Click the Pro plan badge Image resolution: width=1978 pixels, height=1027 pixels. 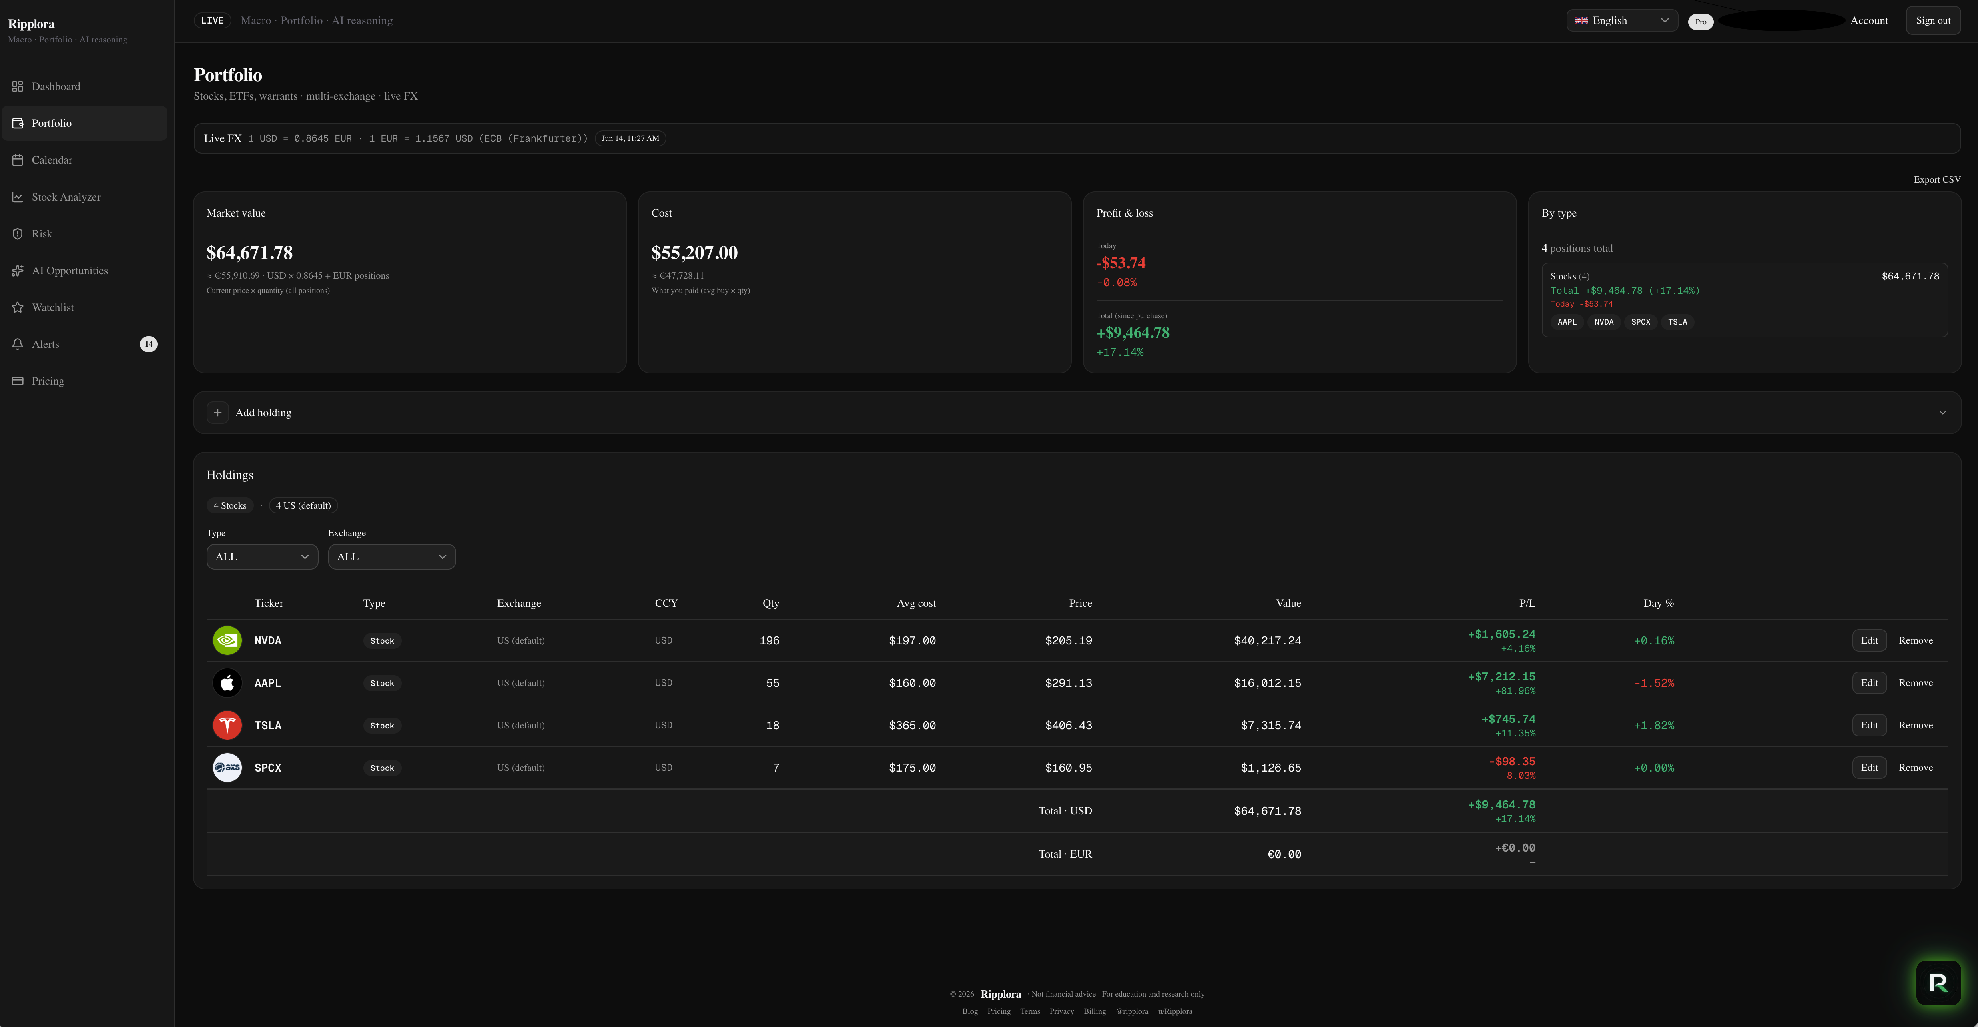tap(1701, 22)
